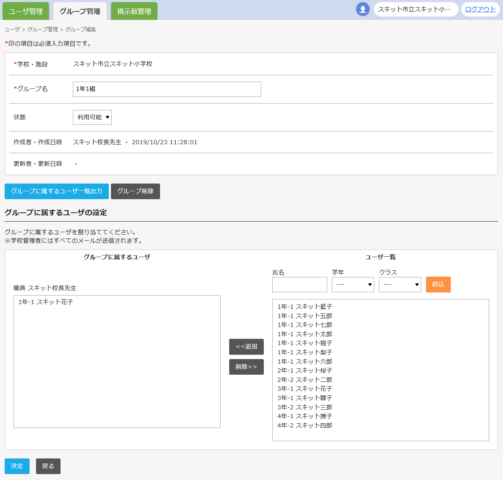Click グループに属するユーザ一覧出力 button
The height and width of the screenshot is (480, 503).
click(x=57, y=191)
